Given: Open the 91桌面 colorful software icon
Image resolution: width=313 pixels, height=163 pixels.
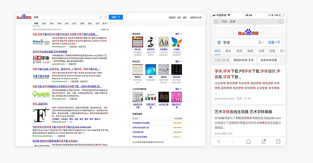Looking at the screenshot, I should coord(177,42).
